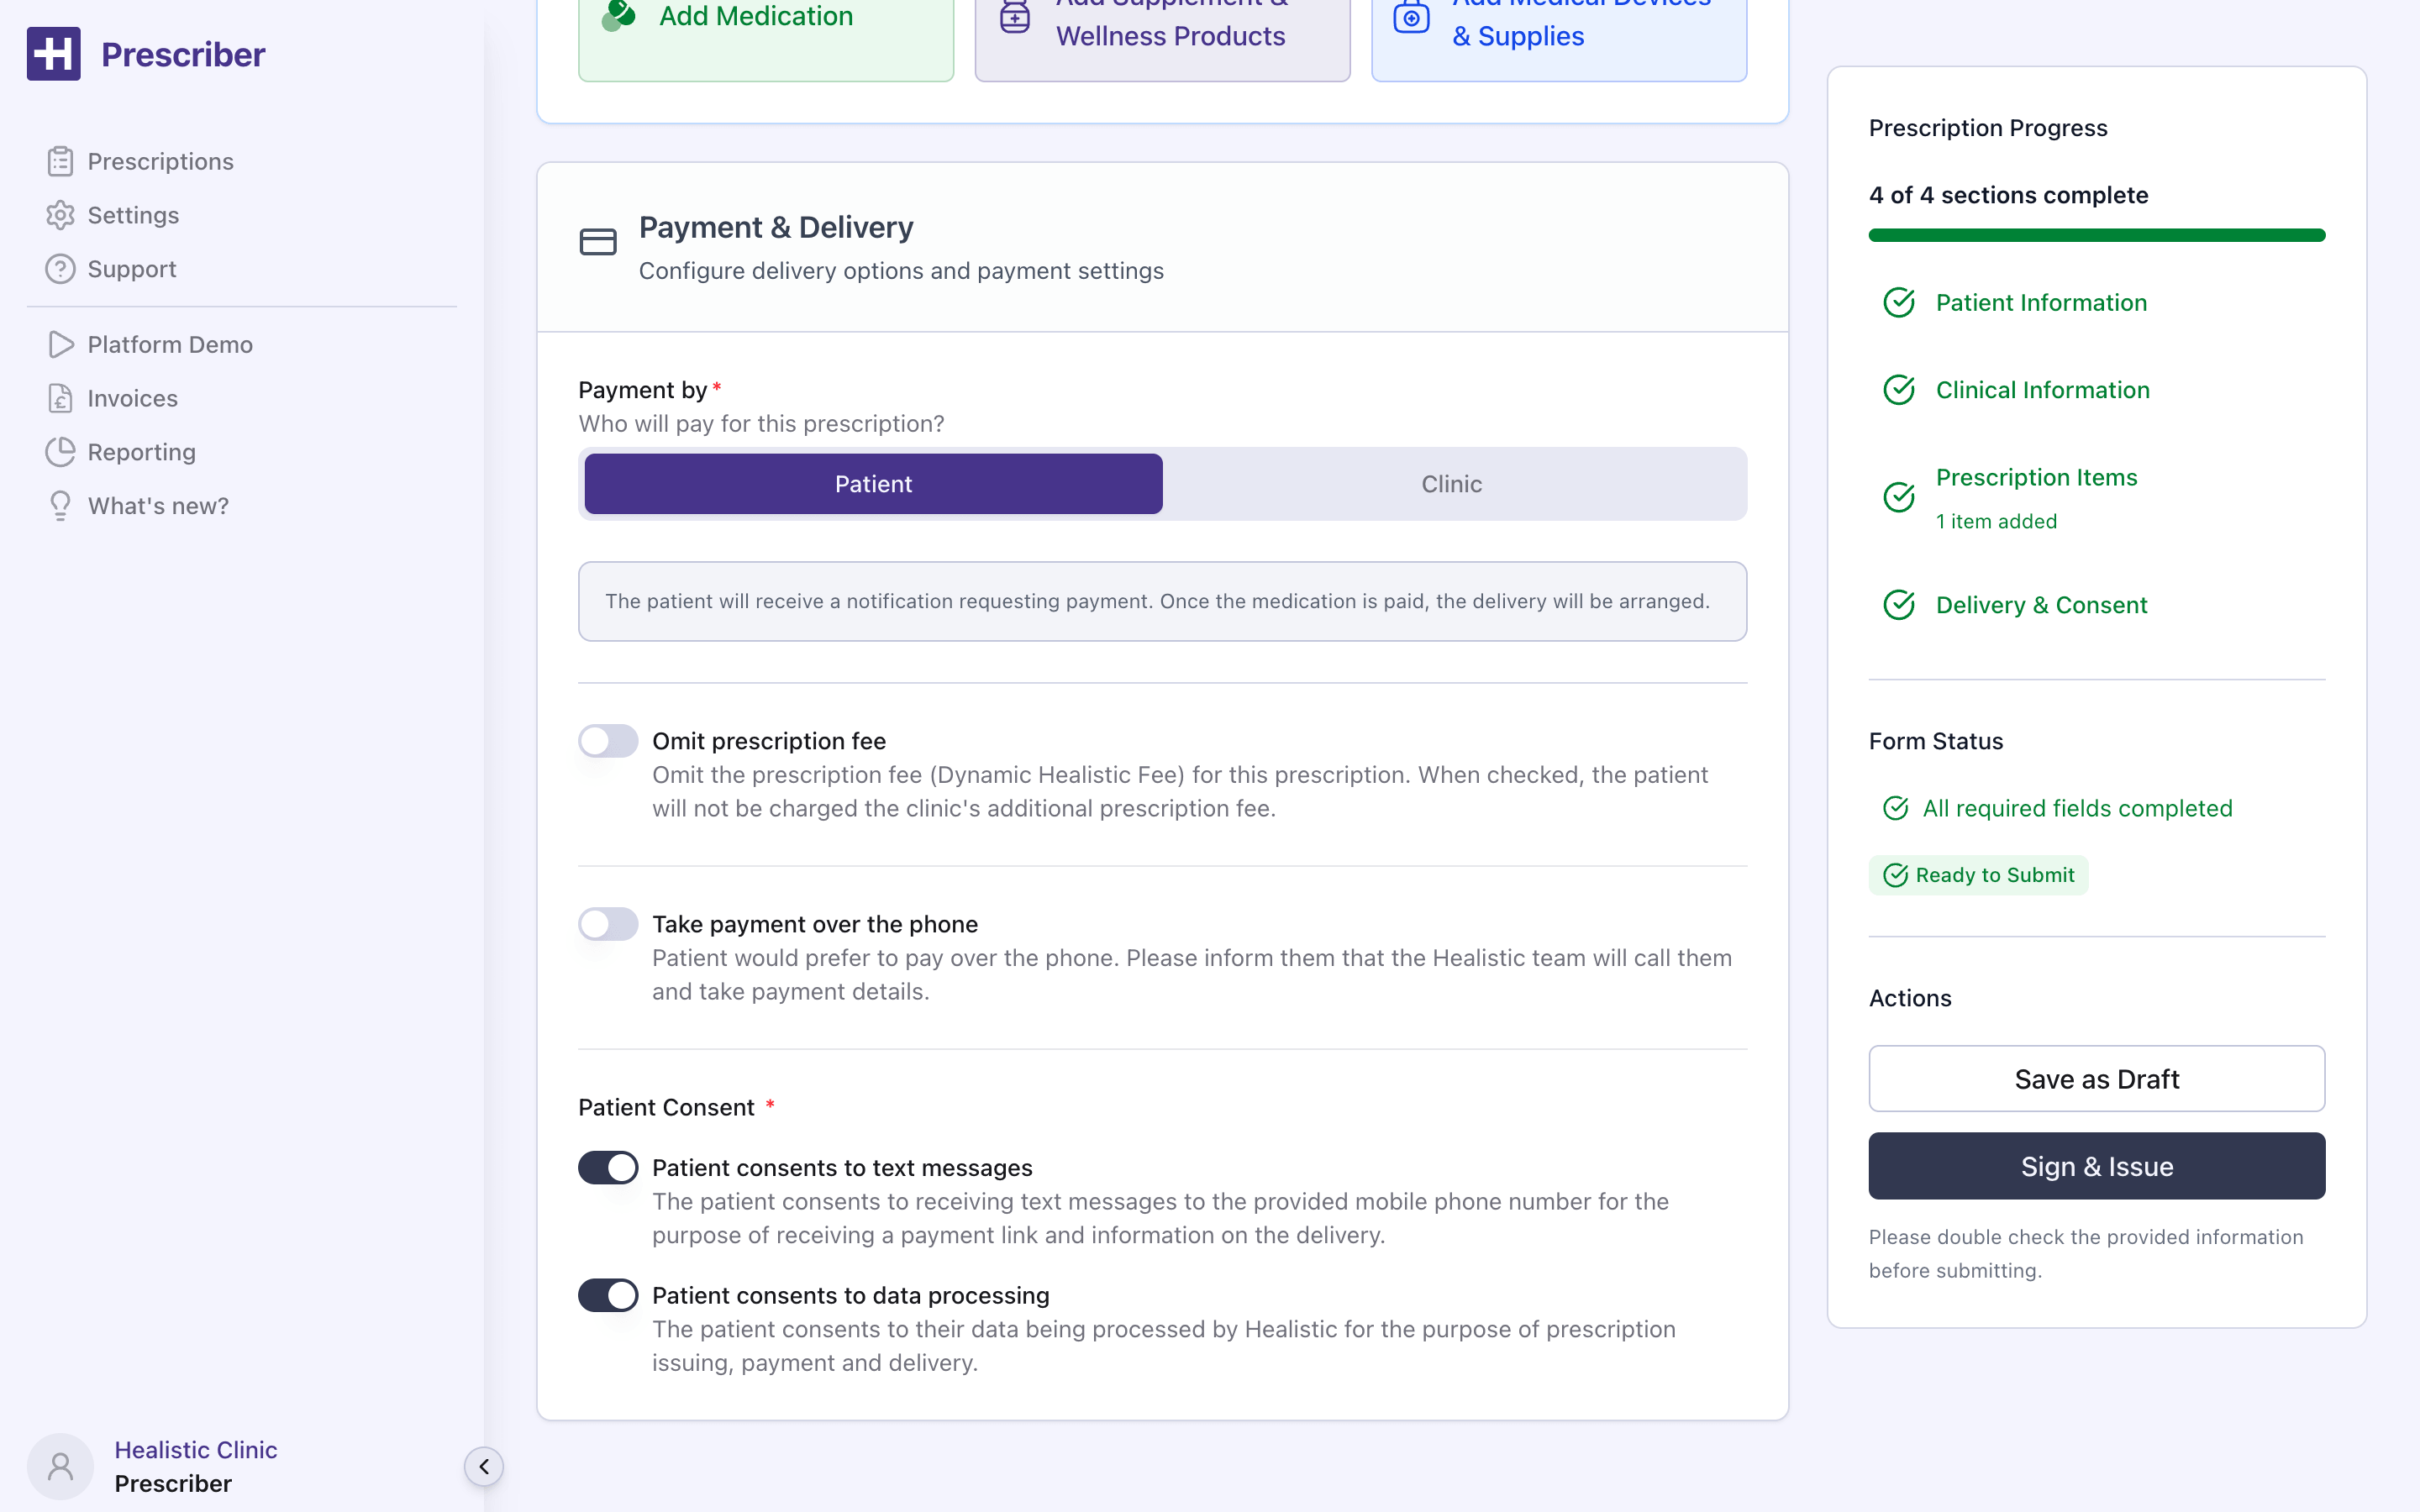Screen dimensions: 2420x1512
Task: Click the Prescription Items checkmark icon
Action: click(x=1899, y=497)
